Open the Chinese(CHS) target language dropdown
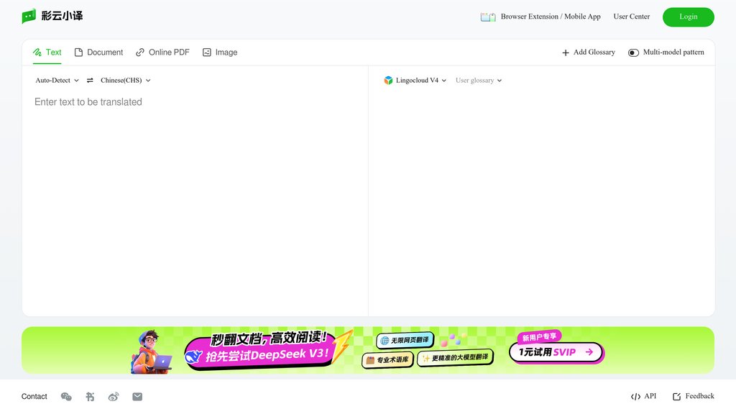The width and height of the screenshot is (736, 414). 125,80
